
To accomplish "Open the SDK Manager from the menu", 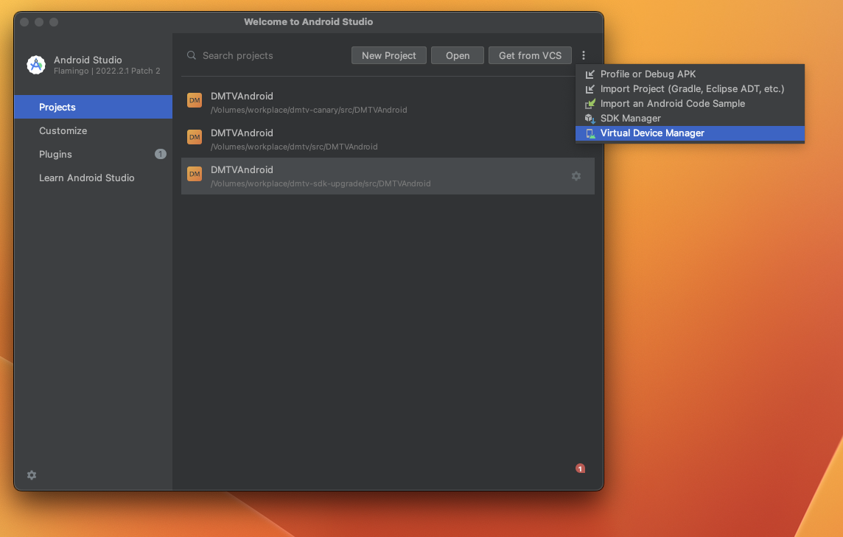I will coord(631,118).
